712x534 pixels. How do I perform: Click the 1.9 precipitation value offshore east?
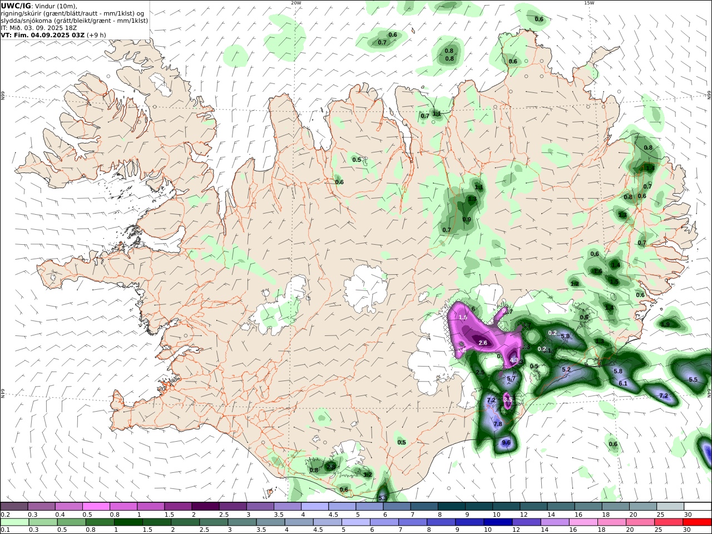click(666, 325)
